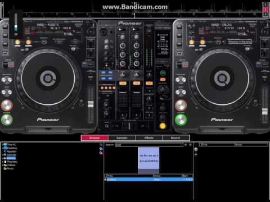Viewport: 270px width, 202px height.
Task: Select the Music folder in tree
Action: [10, 168]
